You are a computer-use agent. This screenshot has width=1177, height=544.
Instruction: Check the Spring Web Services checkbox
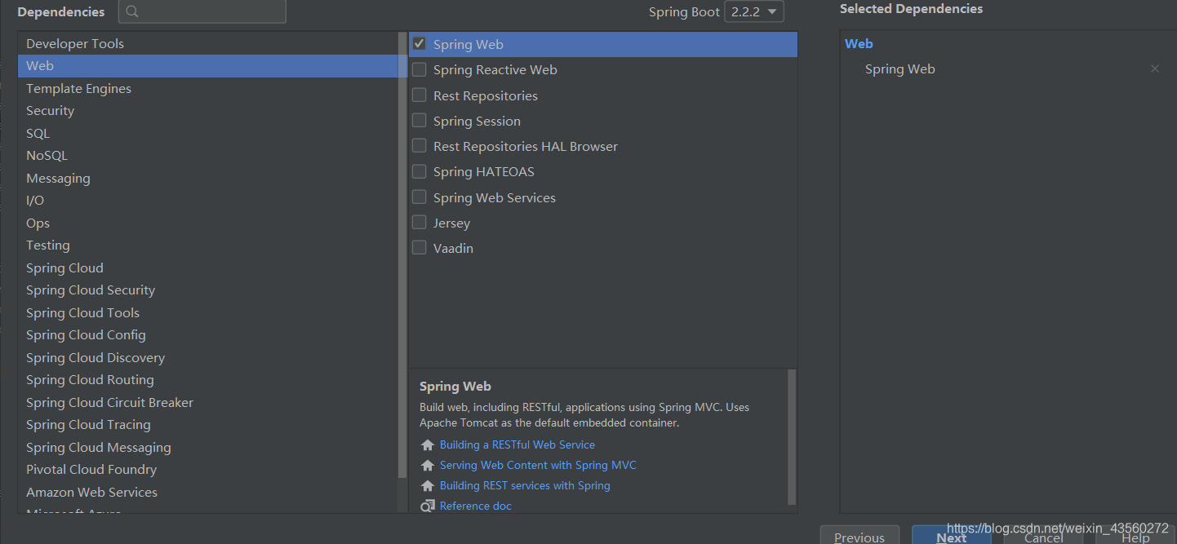[420, 197]
